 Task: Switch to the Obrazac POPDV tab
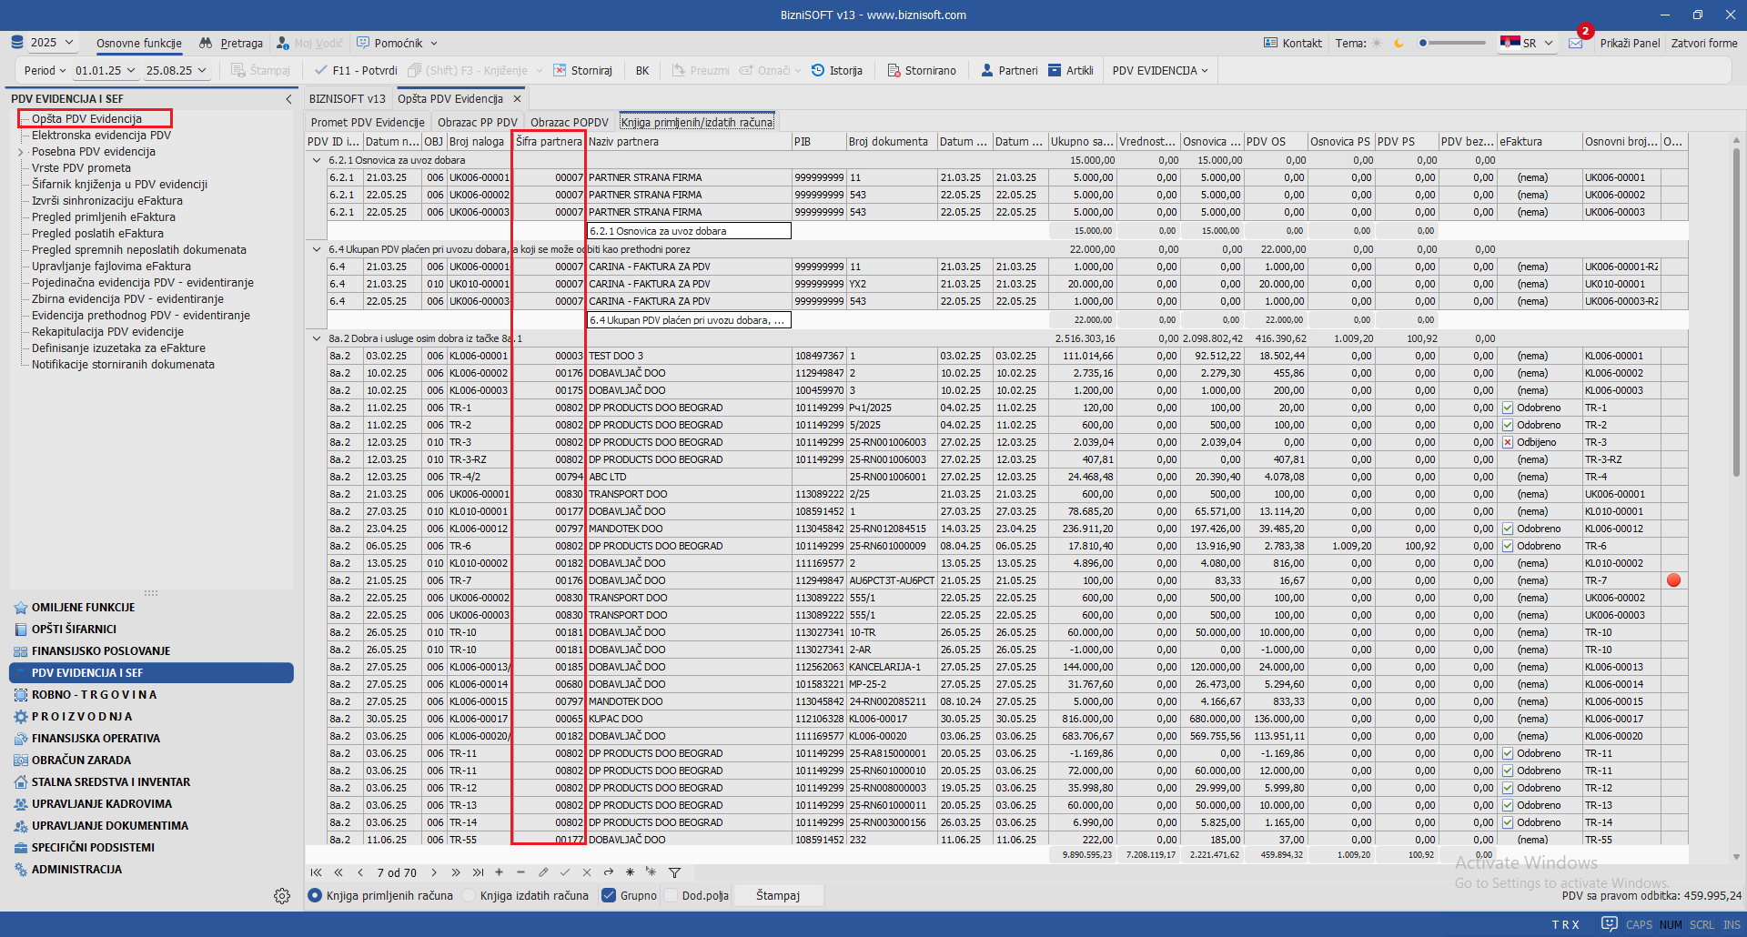coord(569,122)
